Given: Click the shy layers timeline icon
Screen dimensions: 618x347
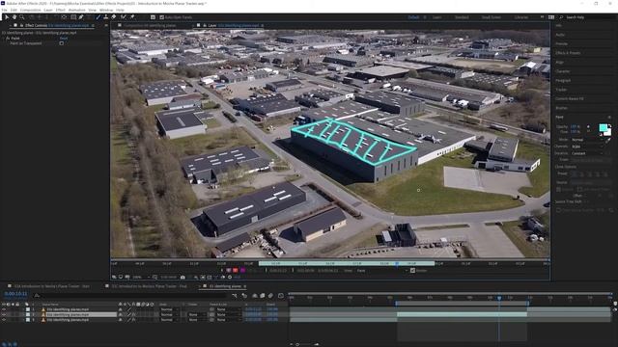Looking at the screenshot, I should [x=254, y=296].
